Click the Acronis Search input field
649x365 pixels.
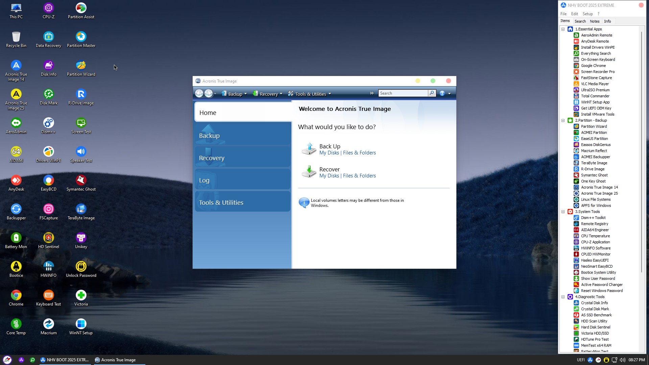pos(403,93)
